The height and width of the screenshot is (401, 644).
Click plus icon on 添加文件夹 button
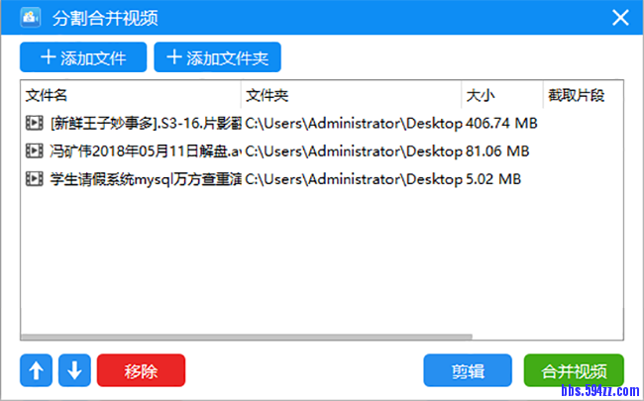pos(174,57)
